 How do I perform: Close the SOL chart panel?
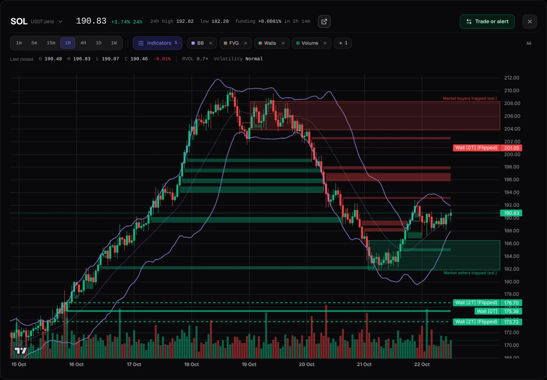click(530, 22)
